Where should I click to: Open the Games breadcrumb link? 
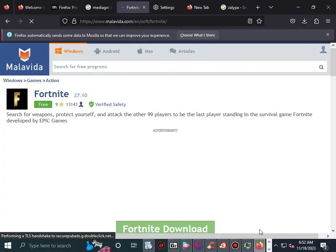34,81
